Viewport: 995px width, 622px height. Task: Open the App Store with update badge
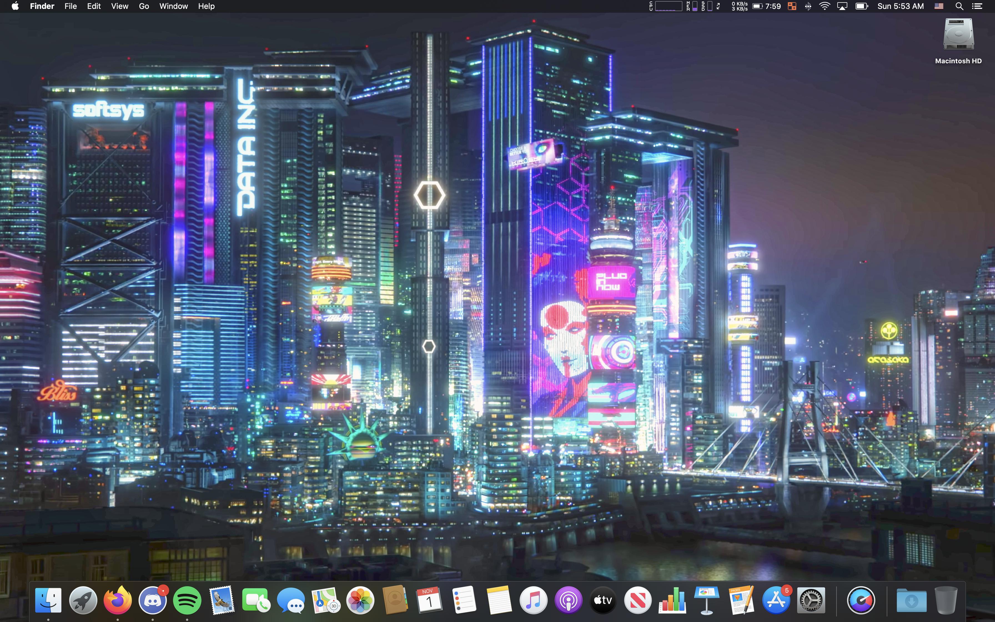[775, 600]
